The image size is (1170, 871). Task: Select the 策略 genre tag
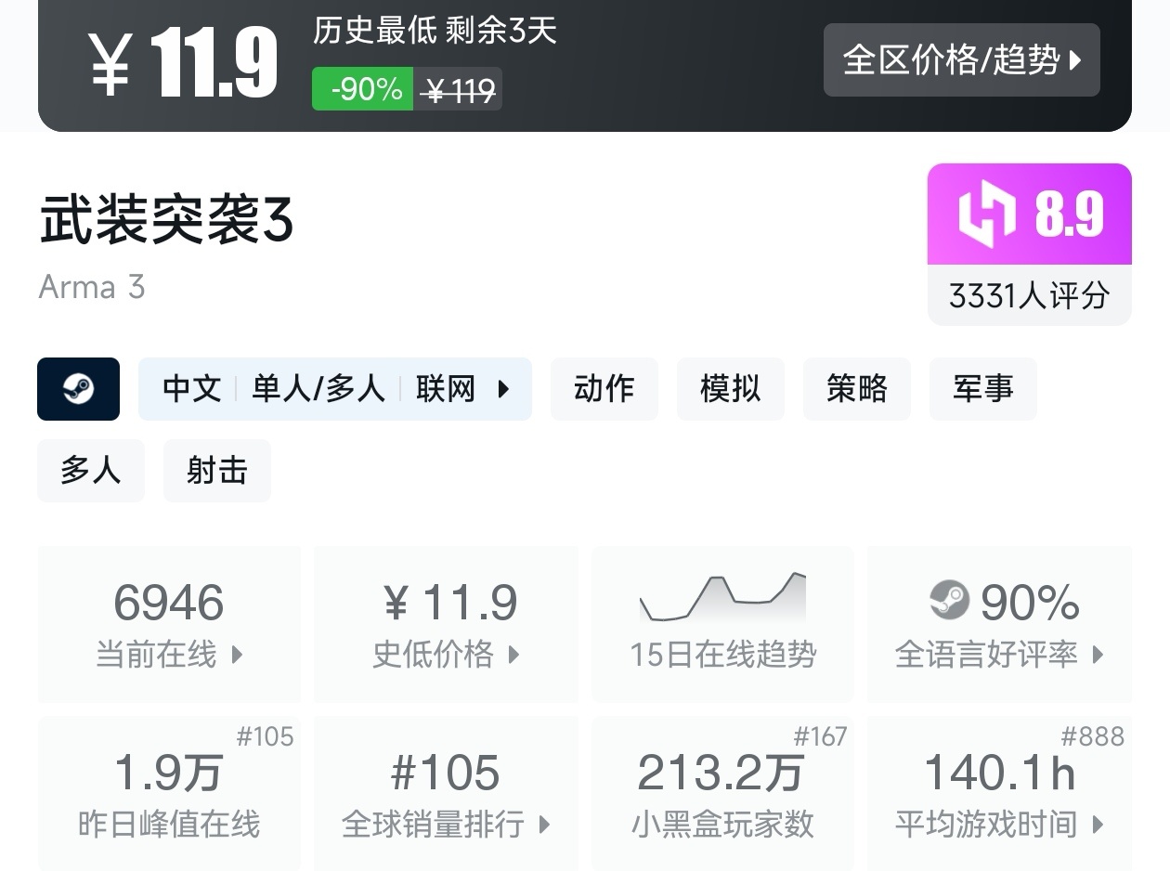coord(857,389)
